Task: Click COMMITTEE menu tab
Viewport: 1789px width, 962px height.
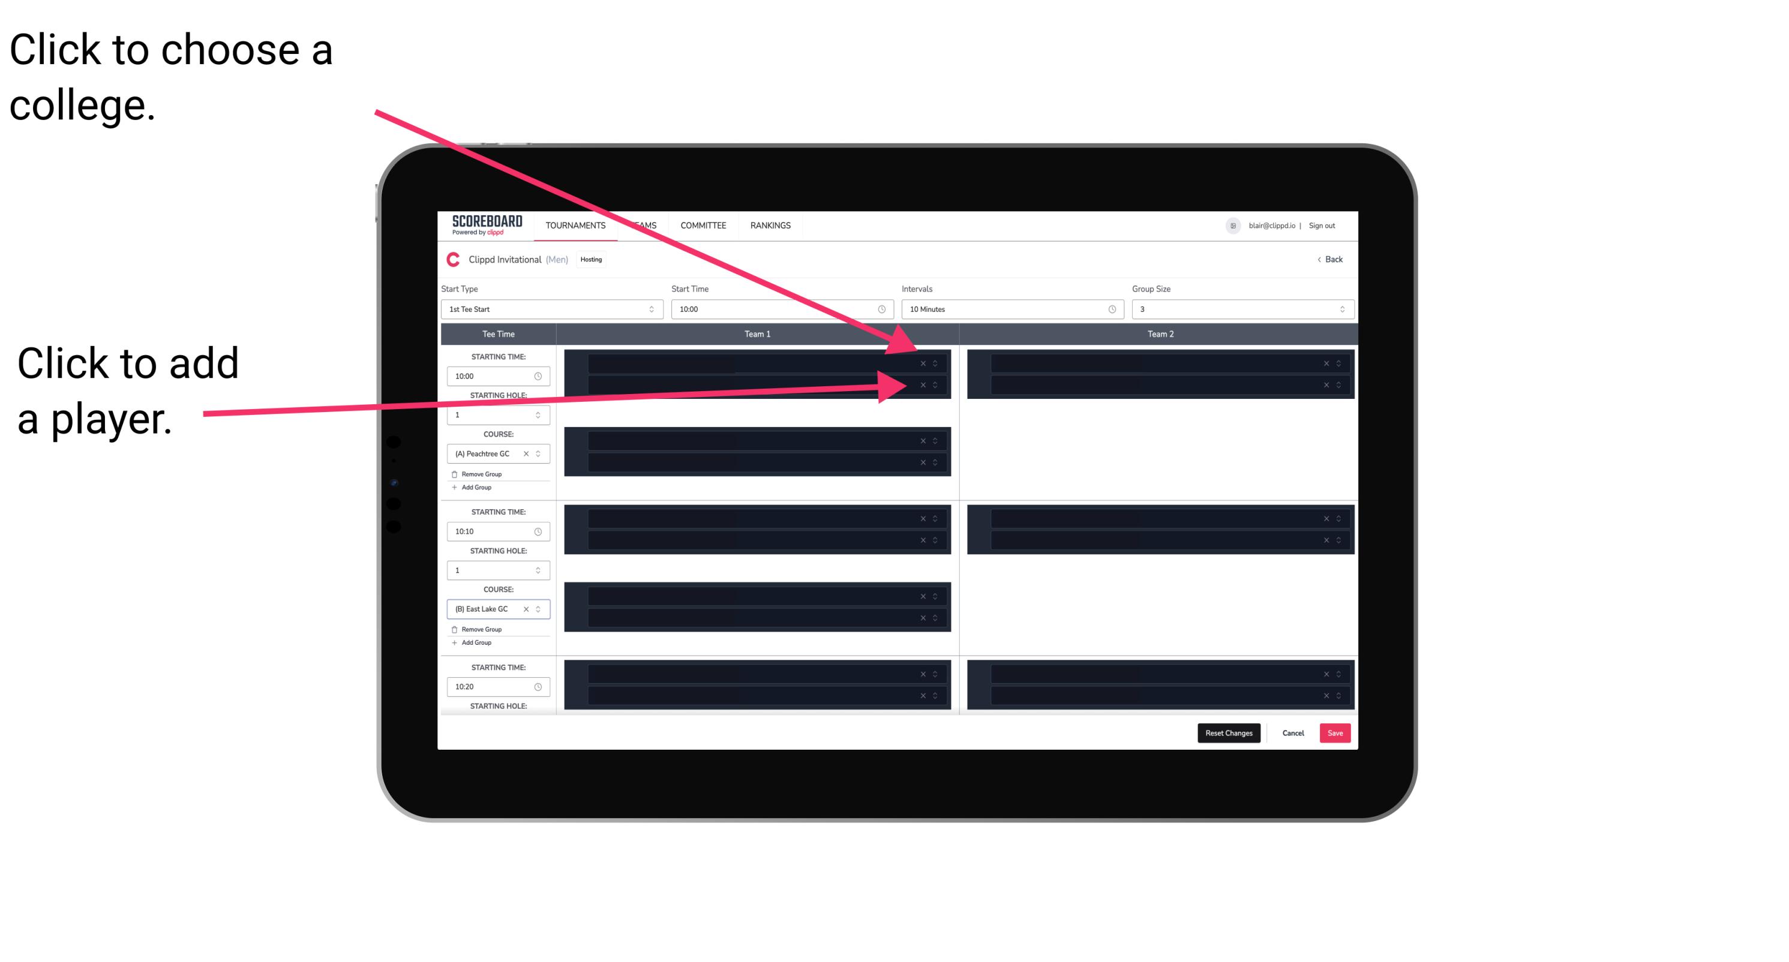Action: click(705, 225)
